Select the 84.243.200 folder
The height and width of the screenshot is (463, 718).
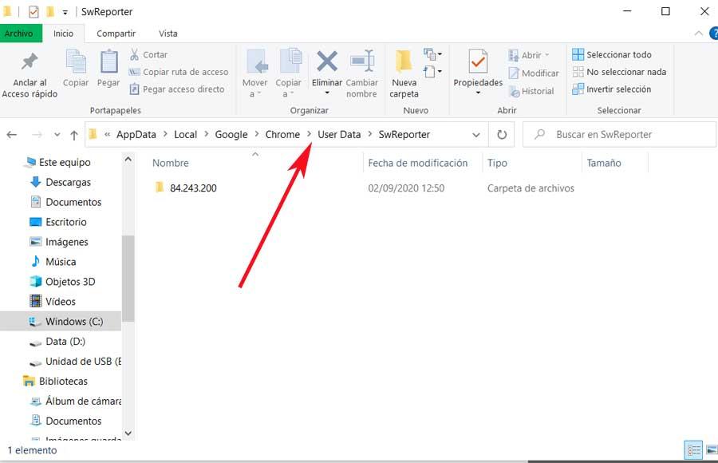193,188
